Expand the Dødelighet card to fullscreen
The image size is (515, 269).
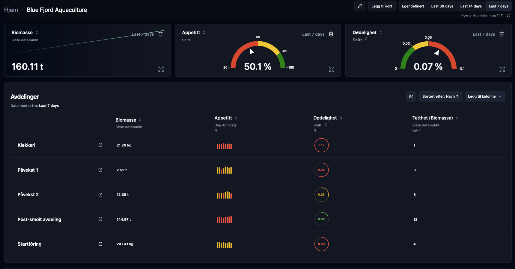pyautogui.click(x=502, y=69)
